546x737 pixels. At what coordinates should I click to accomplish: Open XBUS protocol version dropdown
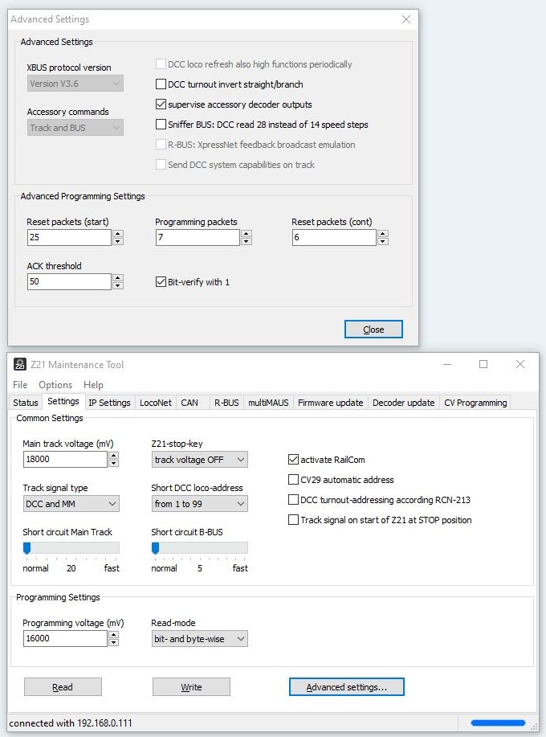75,84
